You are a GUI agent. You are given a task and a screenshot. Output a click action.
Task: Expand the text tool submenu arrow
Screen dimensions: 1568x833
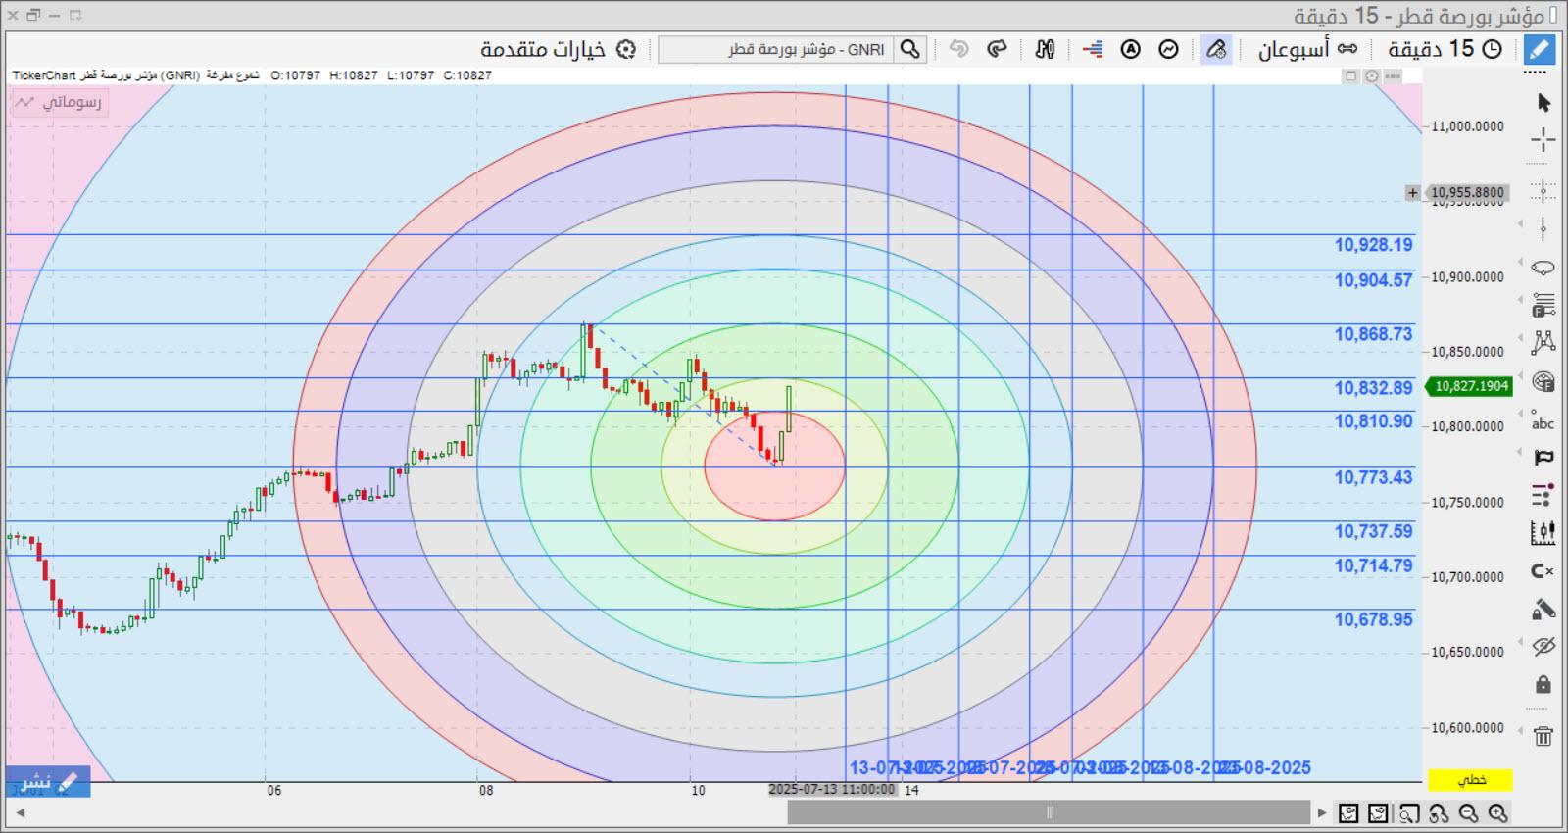point(1521,416)
